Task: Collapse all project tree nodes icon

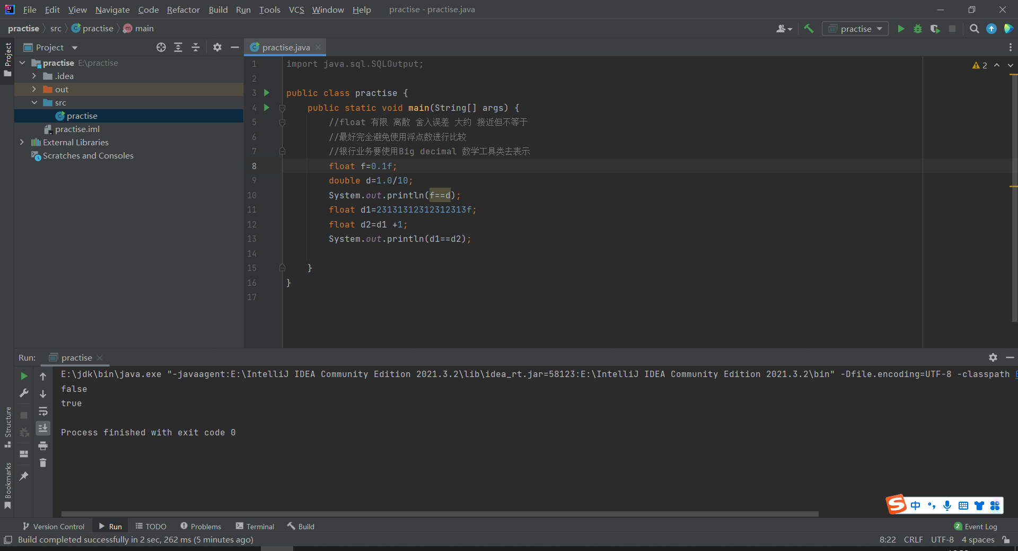Action: (x=196, y=48)
